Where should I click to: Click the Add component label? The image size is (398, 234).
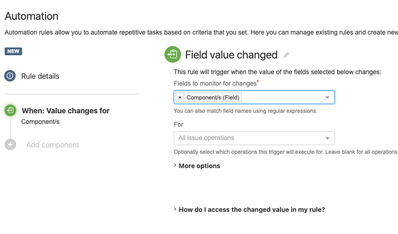tap(53, 145)
